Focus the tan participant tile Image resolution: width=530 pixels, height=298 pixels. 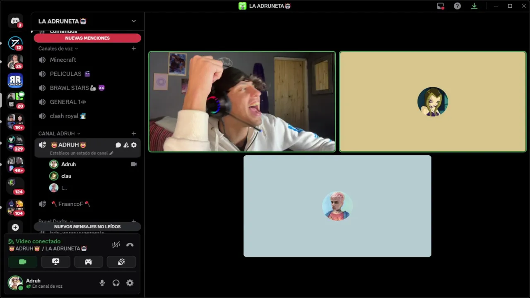click(433, 101)
